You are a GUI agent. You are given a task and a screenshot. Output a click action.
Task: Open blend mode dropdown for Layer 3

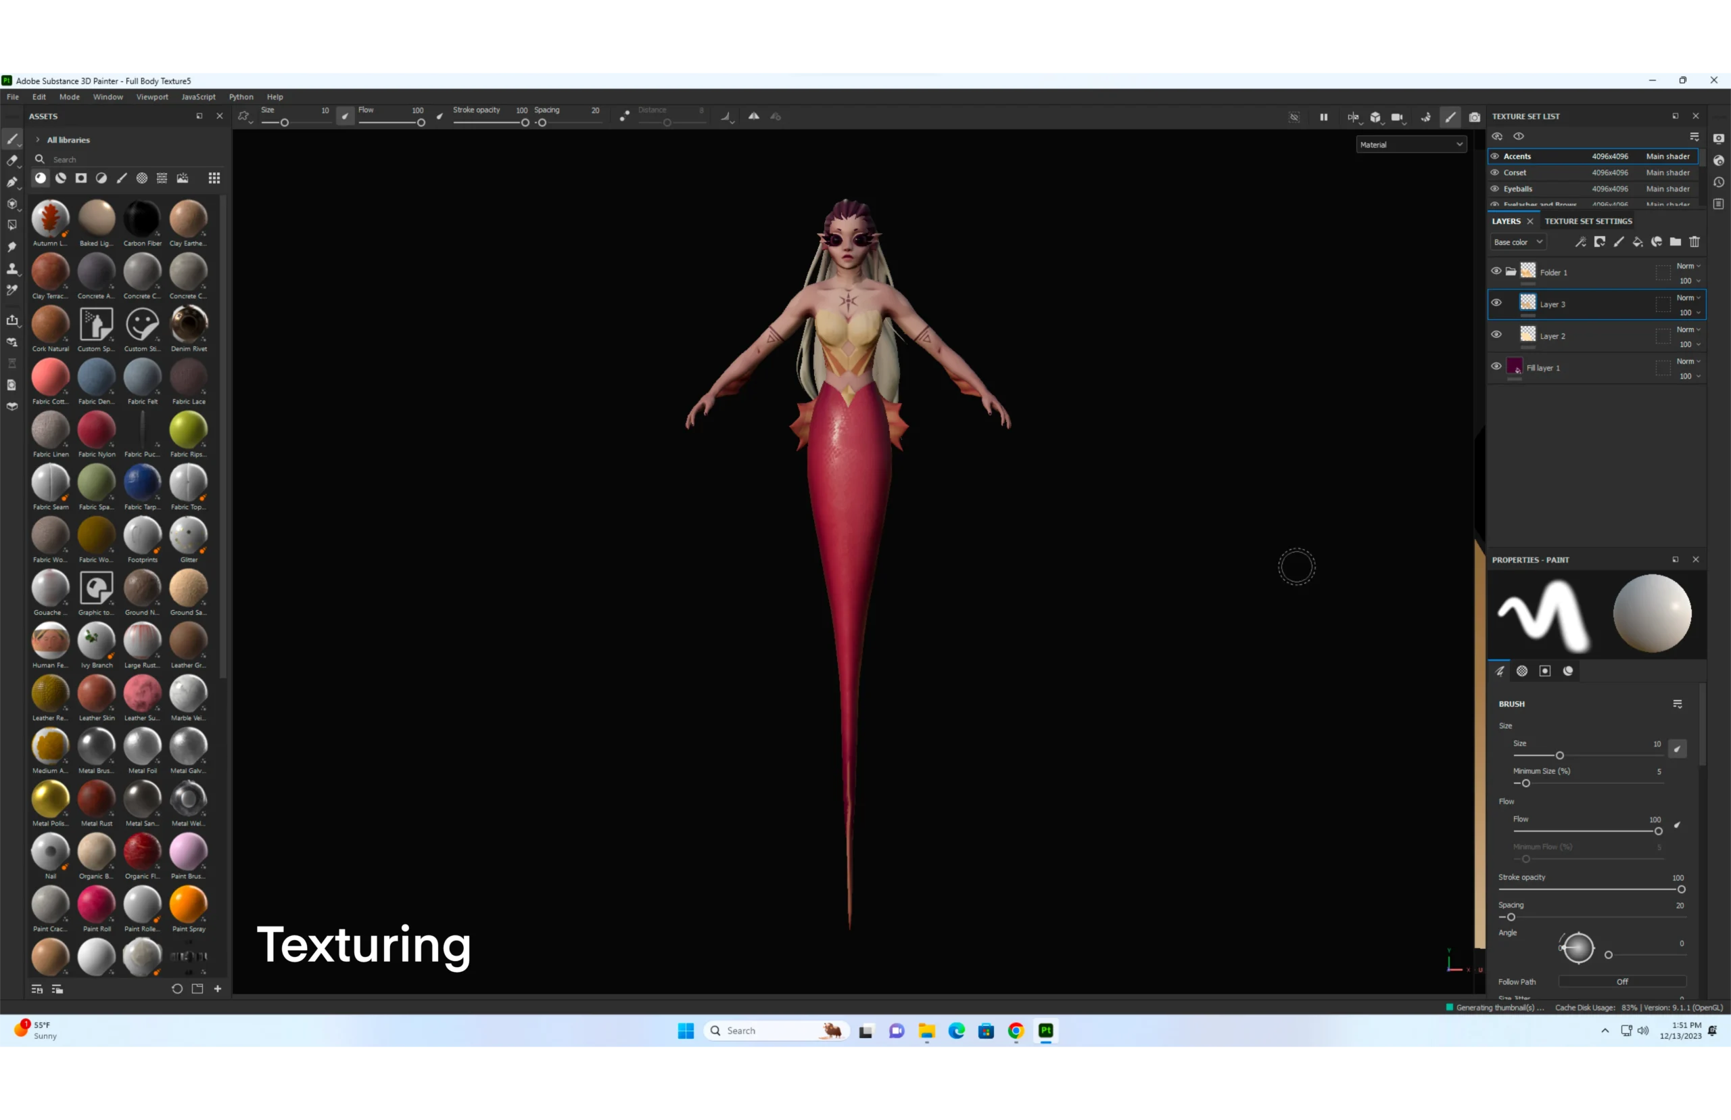(1689, 298)
